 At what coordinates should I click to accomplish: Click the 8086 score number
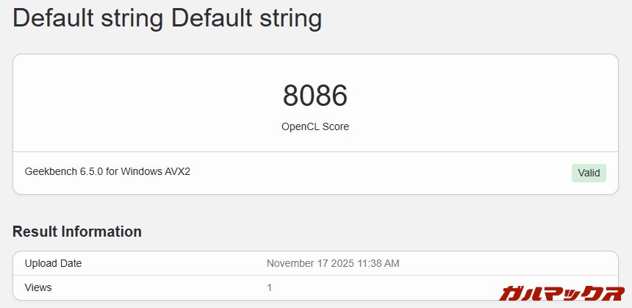(x=315, y=96)
